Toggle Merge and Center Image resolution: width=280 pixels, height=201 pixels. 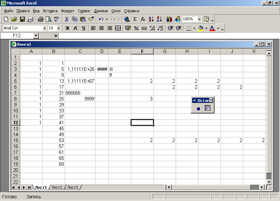tap(118, 28)
